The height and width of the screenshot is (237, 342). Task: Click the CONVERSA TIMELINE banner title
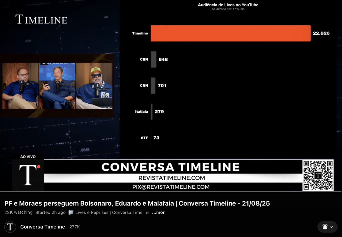click(x=171, y=167)
